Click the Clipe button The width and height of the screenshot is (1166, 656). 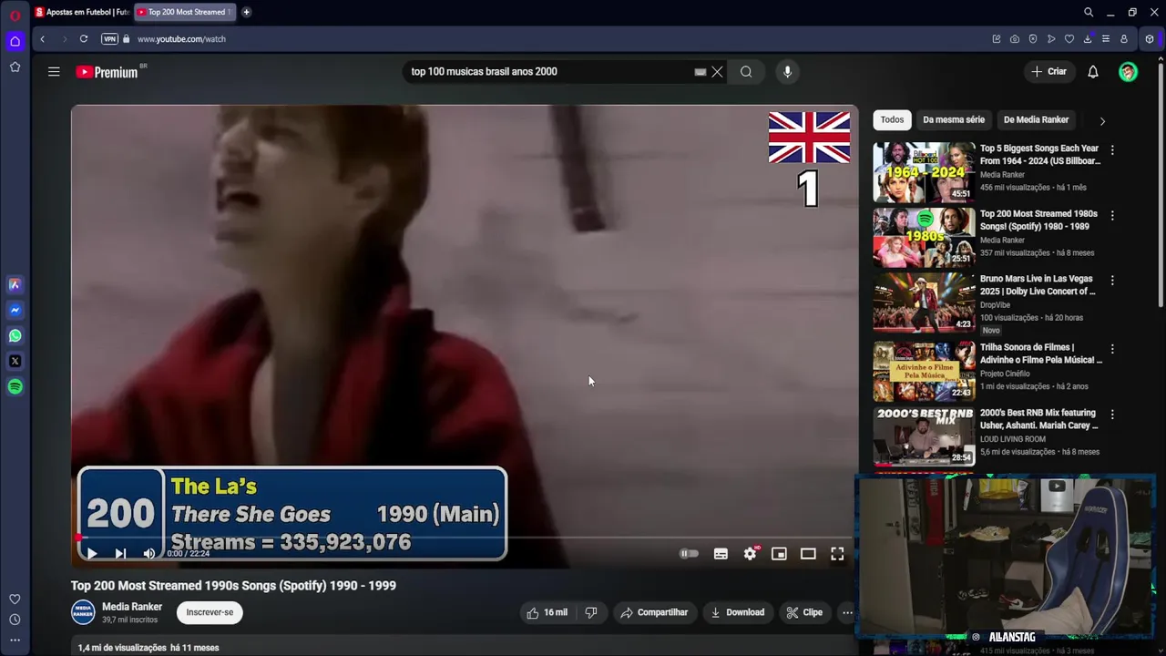[804, 612]
